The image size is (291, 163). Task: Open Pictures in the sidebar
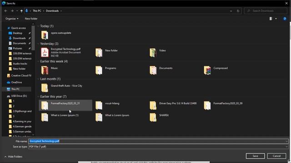point(17,48)
